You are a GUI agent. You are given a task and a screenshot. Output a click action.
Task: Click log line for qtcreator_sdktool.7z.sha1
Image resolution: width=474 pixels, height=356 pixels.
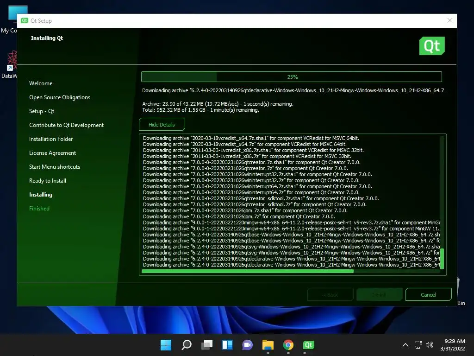point(261,198)
